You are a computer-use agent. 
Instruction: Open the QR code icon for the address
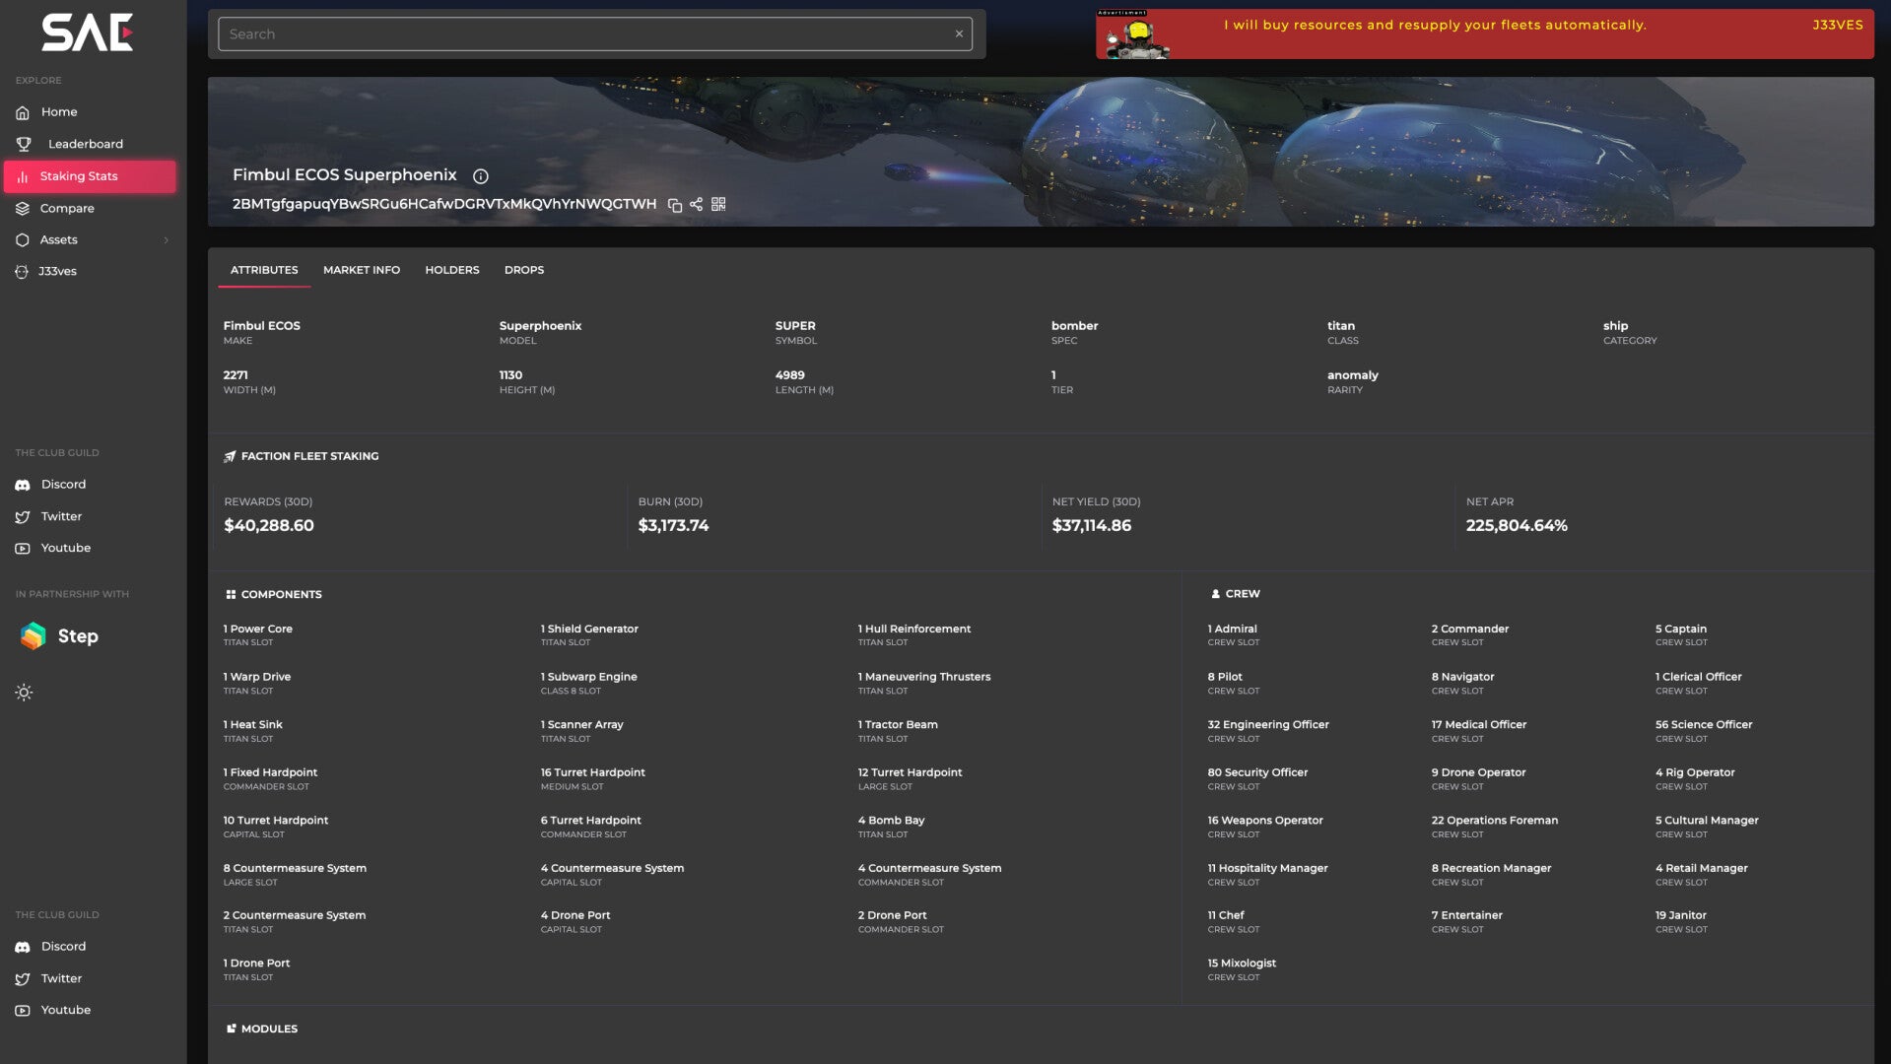[x=718, y=204]
